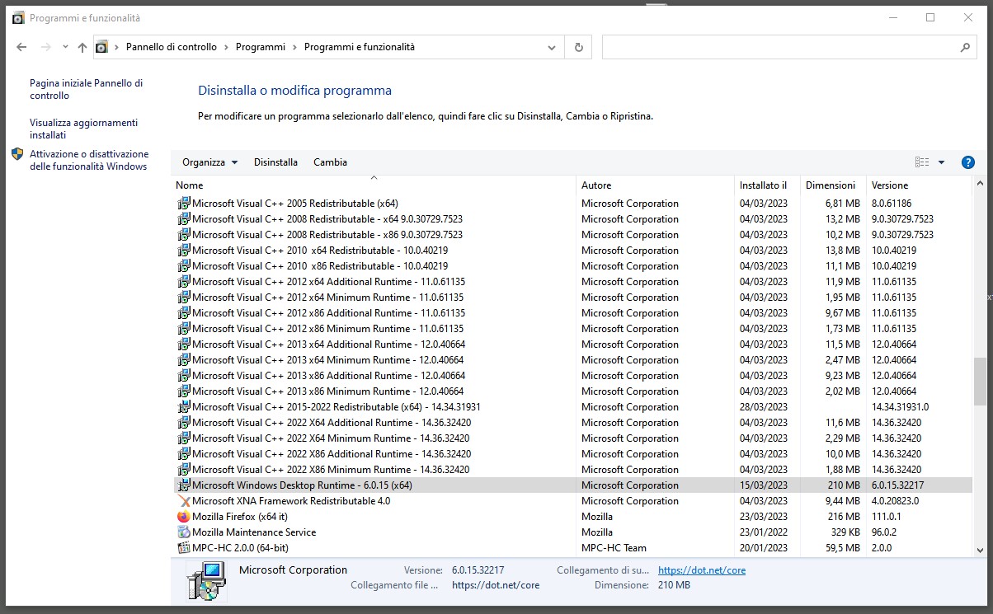993x614 pixels.
Task: Open the blue help question icon
Action: (968, 162)
